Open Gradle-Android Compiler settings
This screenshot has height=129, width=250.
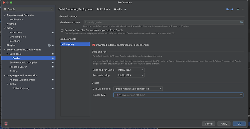(x=23, y=63)
